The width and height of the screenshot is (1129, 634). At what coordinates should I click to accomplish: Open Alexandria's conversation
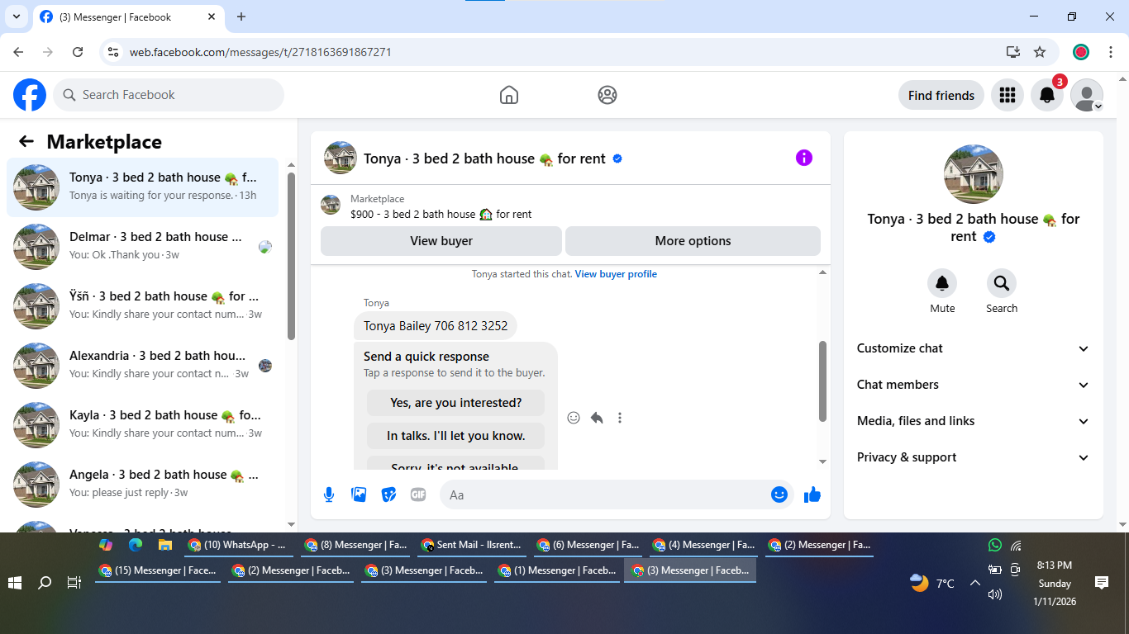pos(143,366)
